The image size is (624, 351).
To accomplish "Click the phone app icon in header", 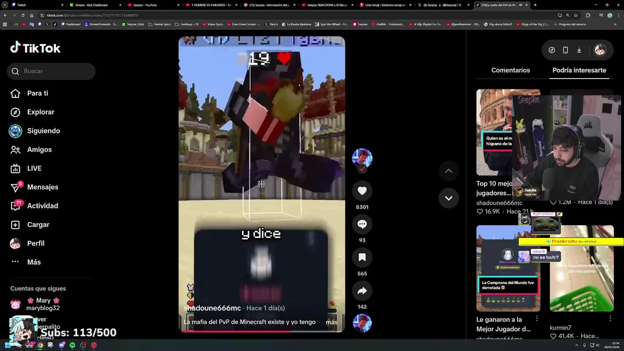I will [x=565, y=50].
